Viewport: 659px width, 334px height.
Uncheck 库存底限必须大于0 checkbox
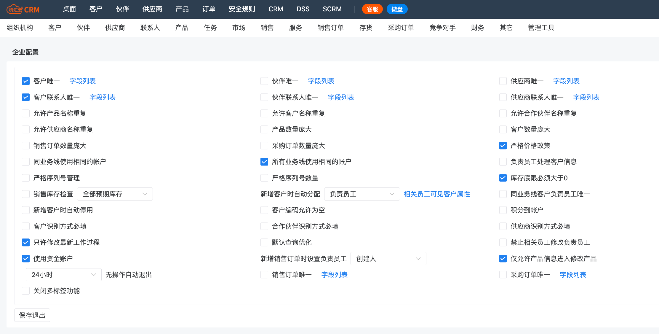click(x=503, y=178)
